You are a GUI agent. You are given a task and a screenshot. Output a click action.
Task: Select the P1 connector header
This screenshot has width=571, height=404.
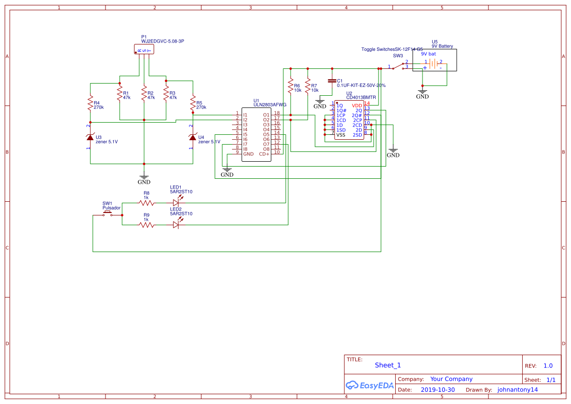click(144, 49)
